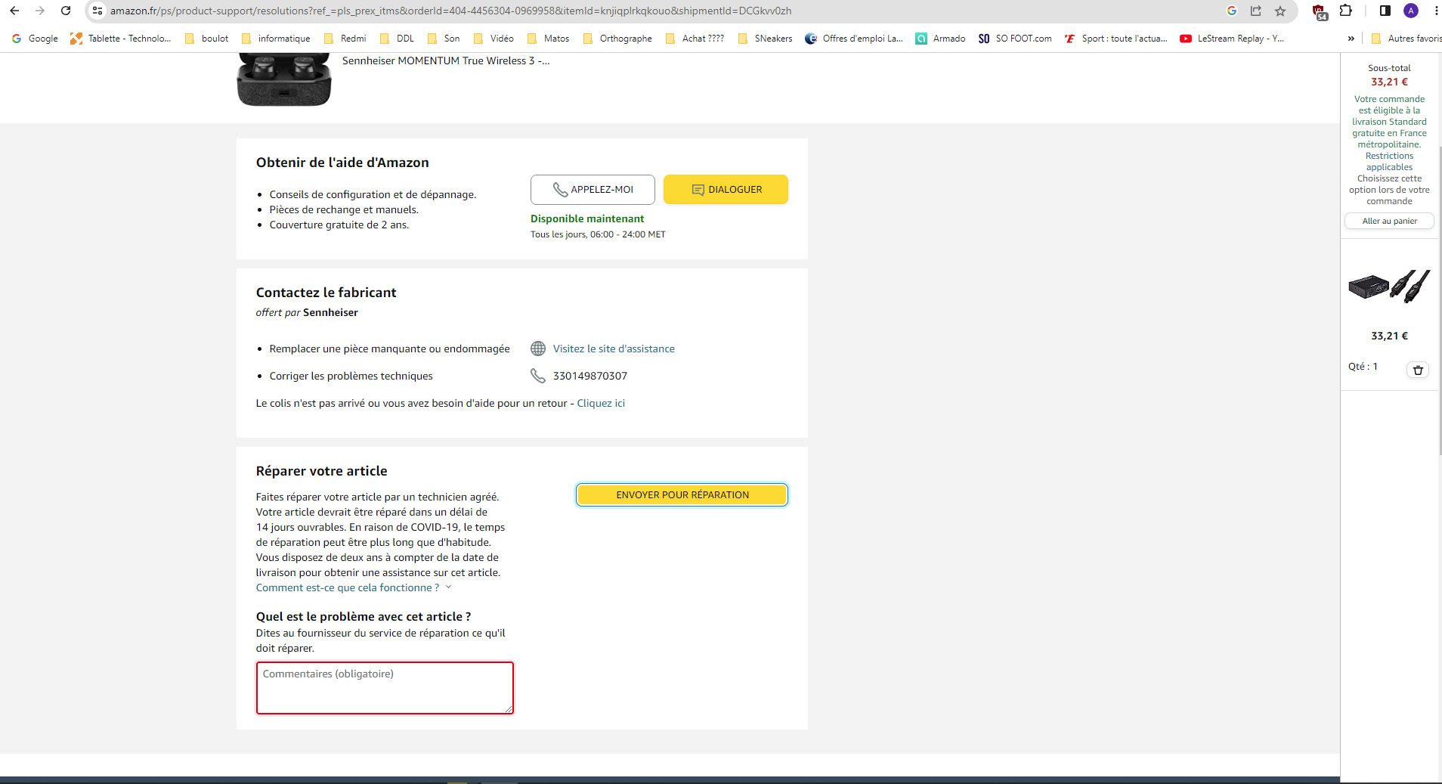Select the 'Qté : 1' quantity text

(x=1363, y=367)
